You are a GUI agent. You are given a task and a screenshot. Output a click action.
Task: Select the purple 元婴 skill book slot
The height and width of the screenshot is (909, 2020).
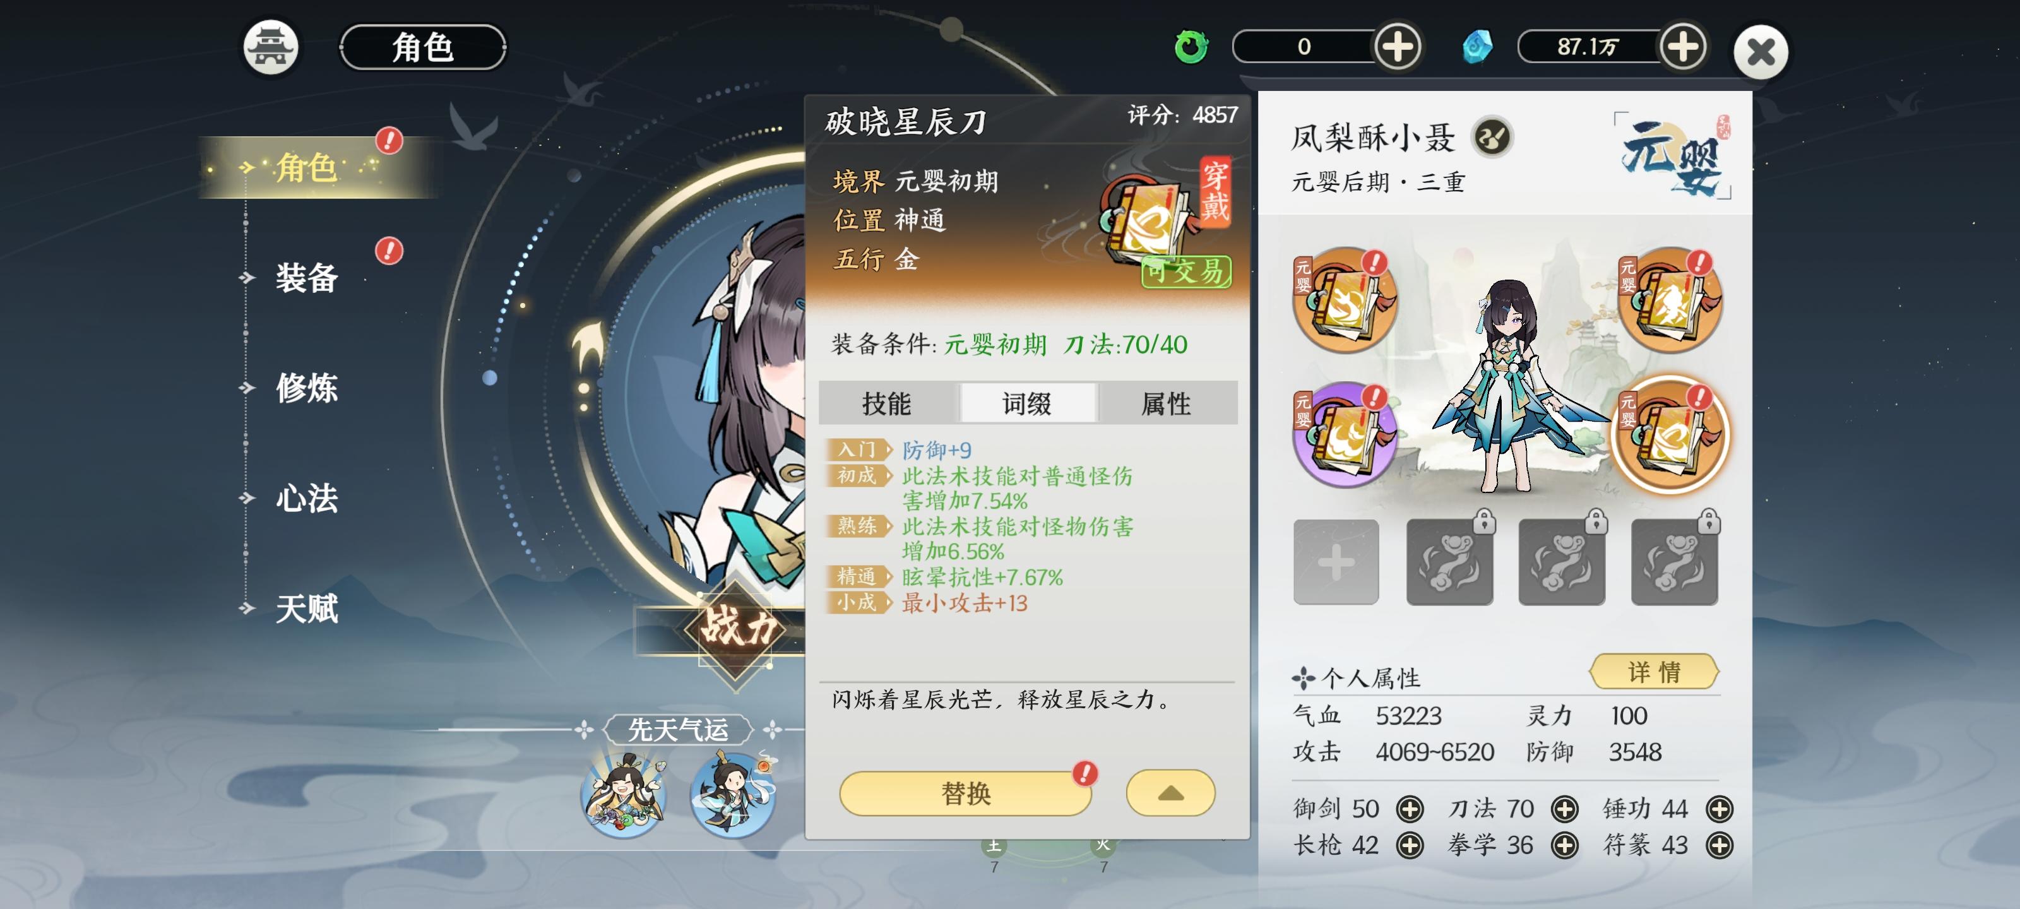[1344, 434]
